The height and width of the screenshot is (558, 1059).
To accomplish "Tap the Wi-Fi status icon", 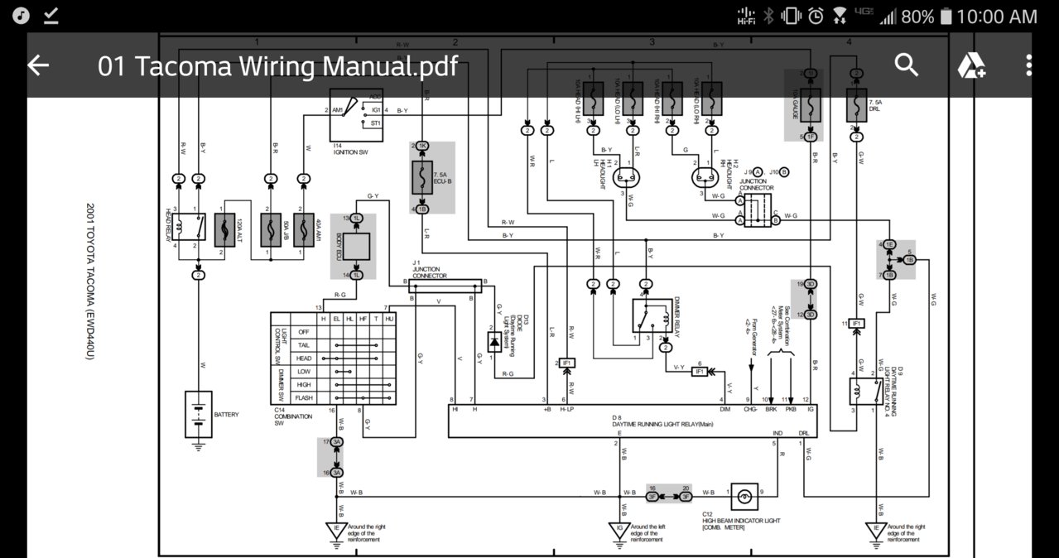I will point(840,16).
